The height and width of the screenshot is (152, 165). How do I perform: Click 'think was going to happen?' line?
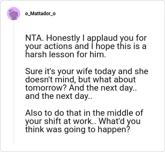coord(78,129)
